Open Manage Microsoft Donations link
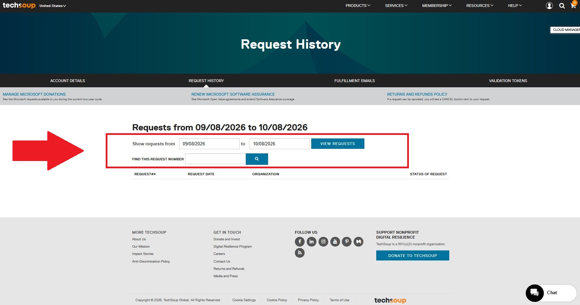580x305 pixels. pyautogui.click(x=34, y=94)
